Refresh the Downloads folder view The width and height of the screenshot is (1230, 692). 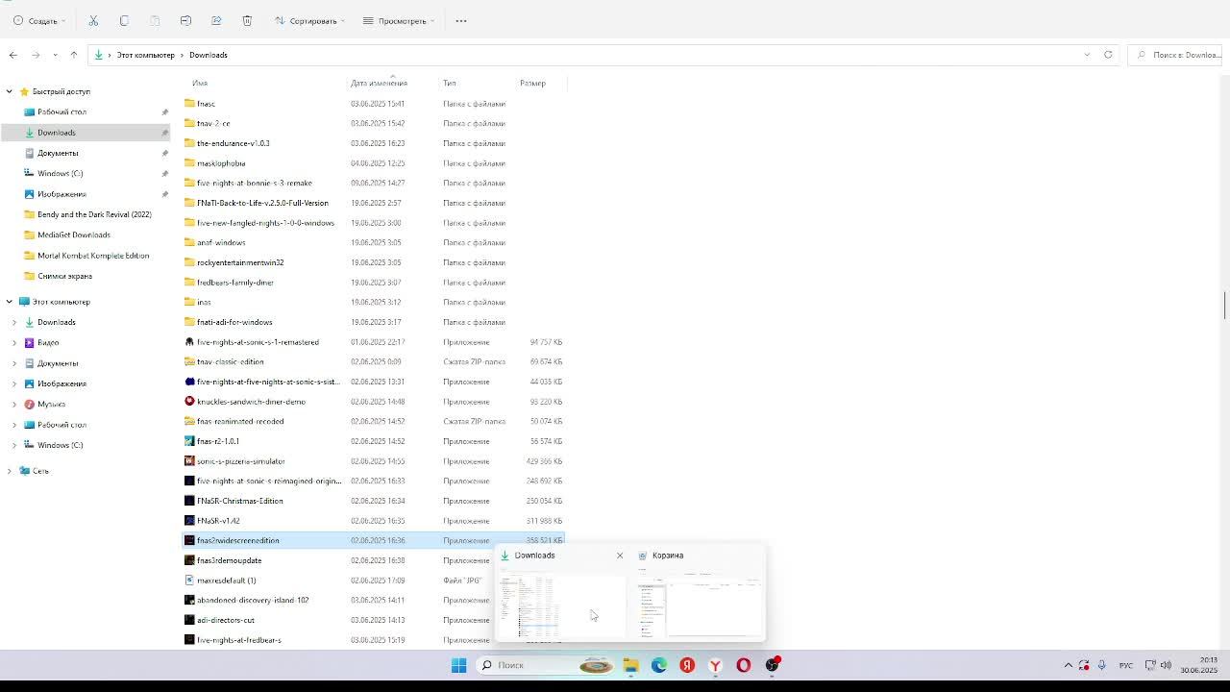pyautogui.click(x=1108, y=55)
